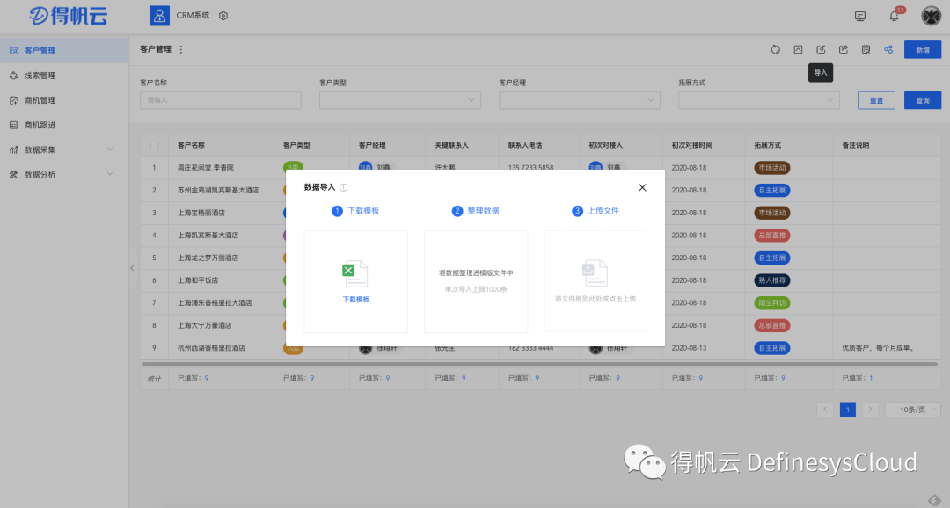Image resolution: width=950 pixels, height=508 pixels.
Task: Open the message screen icon in header
Action: click(860, 17)
